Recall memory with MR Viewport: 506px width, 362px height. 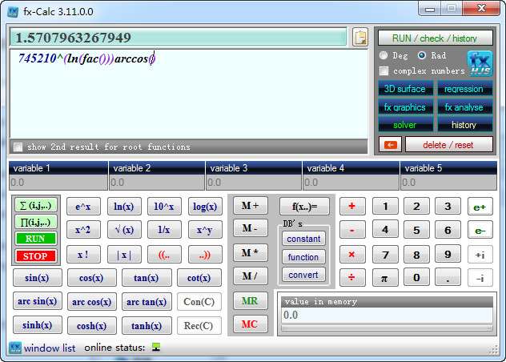(x=250, y=300)
